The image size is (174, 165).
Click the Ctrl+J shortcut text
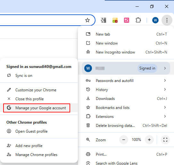click(x=162, y=99)
